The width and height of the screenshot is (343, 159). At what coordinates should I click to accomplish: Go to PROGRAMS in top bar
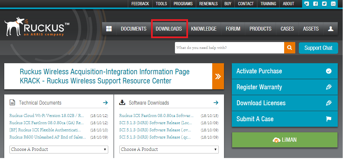[183, 4]
